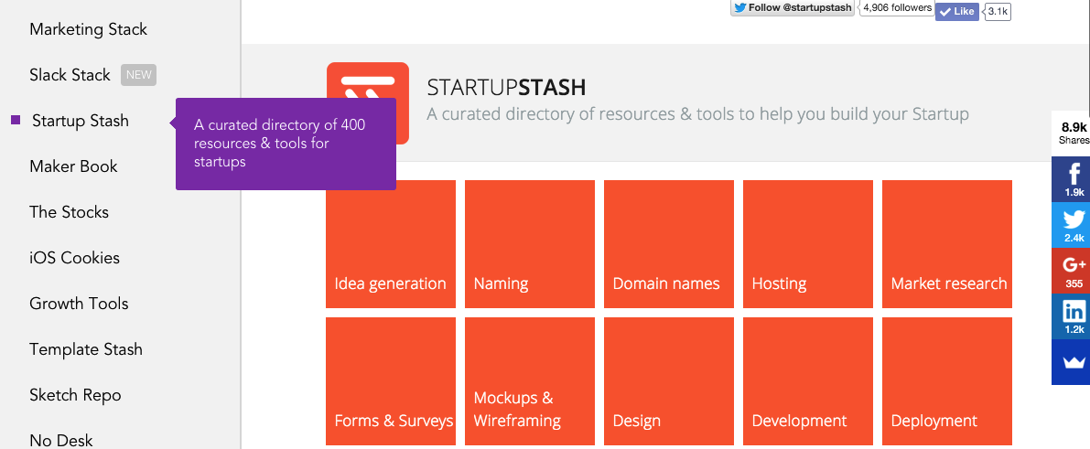Open the Startup Stash logo icon
Image resolution: width=1090 pixels, height=449 pixels.
(368, 102)
